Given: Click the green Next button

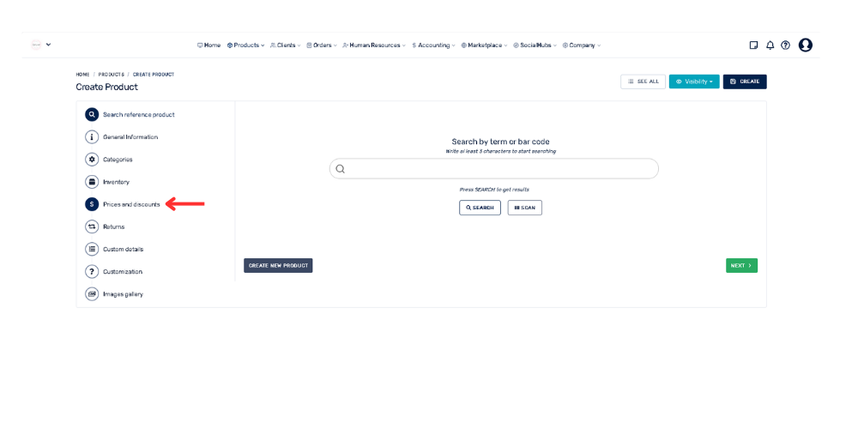Looking at the screenshot, I should pyautogui.click(x=741, y=266).
